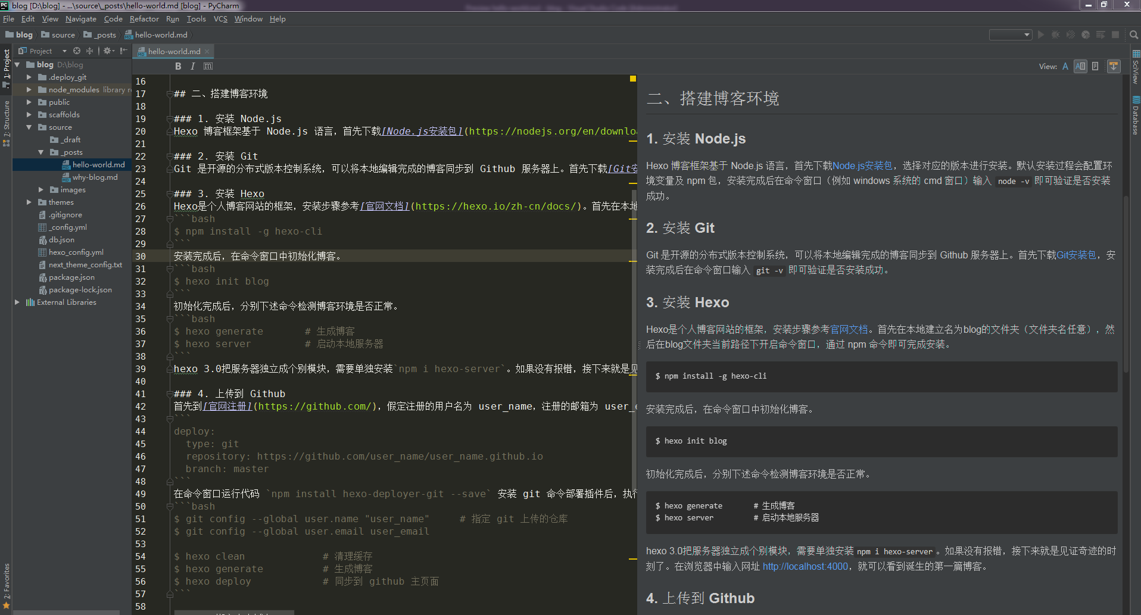Click the Stop square icon
Viewport: 1141px width, 615px height.
[x=1115, y=35]
